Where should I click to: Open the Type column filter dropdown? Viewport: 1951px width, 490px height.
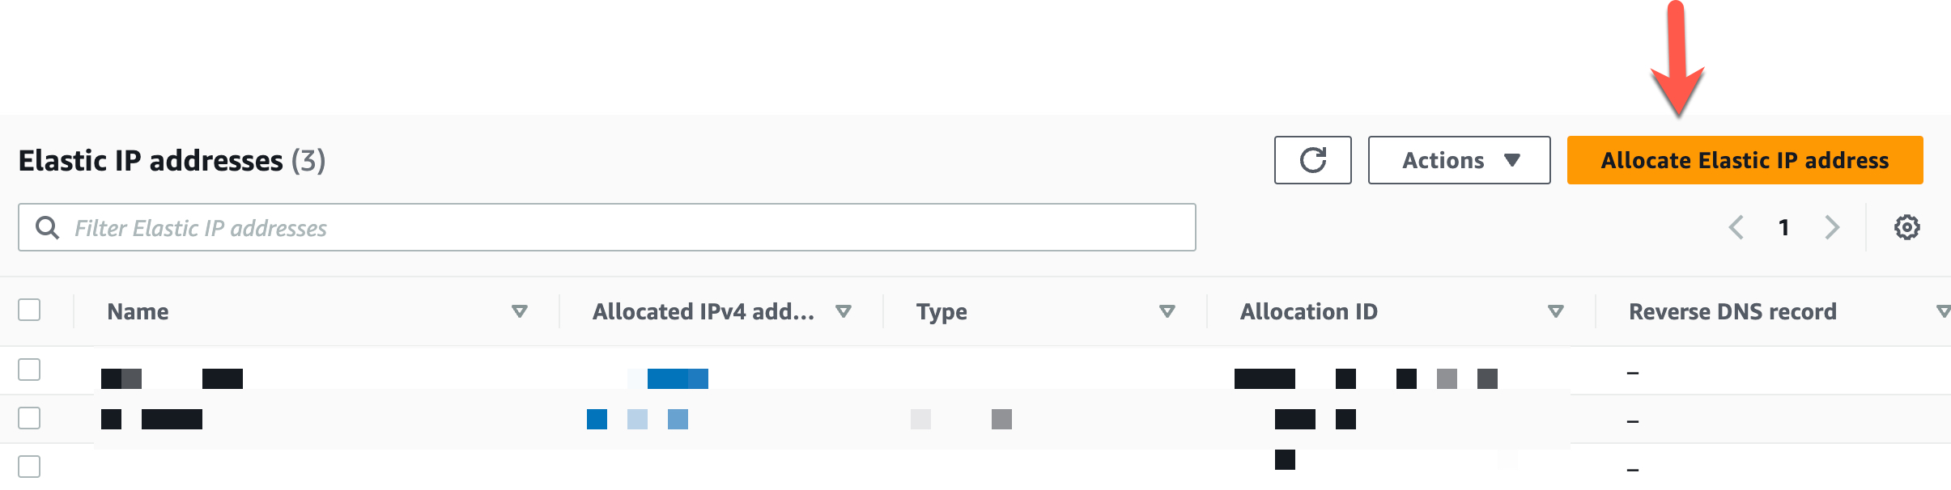(1167, 310)
